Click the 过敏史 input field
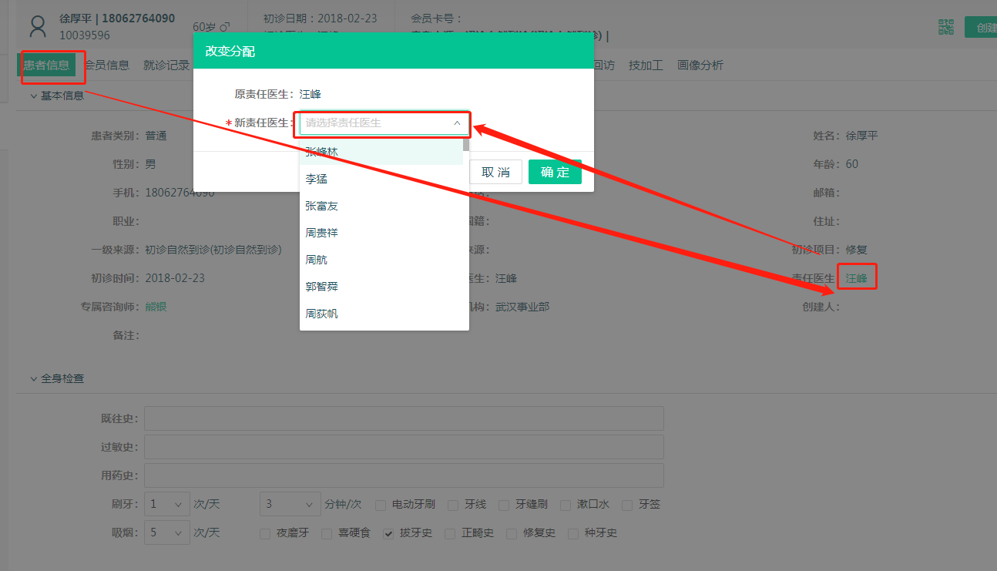Screen dimensions: 997x571 (404, 447)
